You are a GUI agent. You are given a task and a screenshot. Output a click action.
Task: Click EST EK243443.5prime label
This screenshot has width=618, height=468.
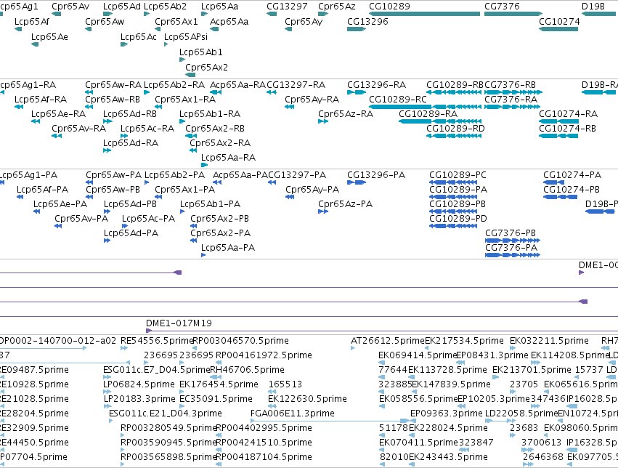[448, 457]
